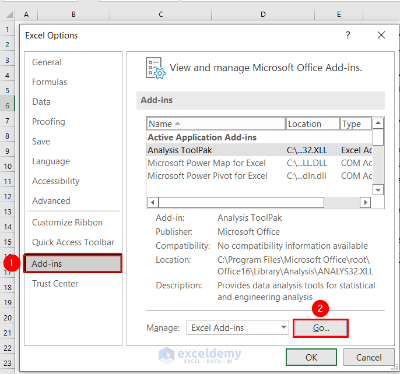Sort add-ins by Type column header

[x=356, y=124]
